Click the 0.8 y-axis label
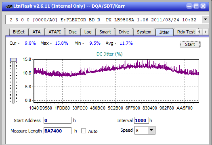 tap(28, 100)
